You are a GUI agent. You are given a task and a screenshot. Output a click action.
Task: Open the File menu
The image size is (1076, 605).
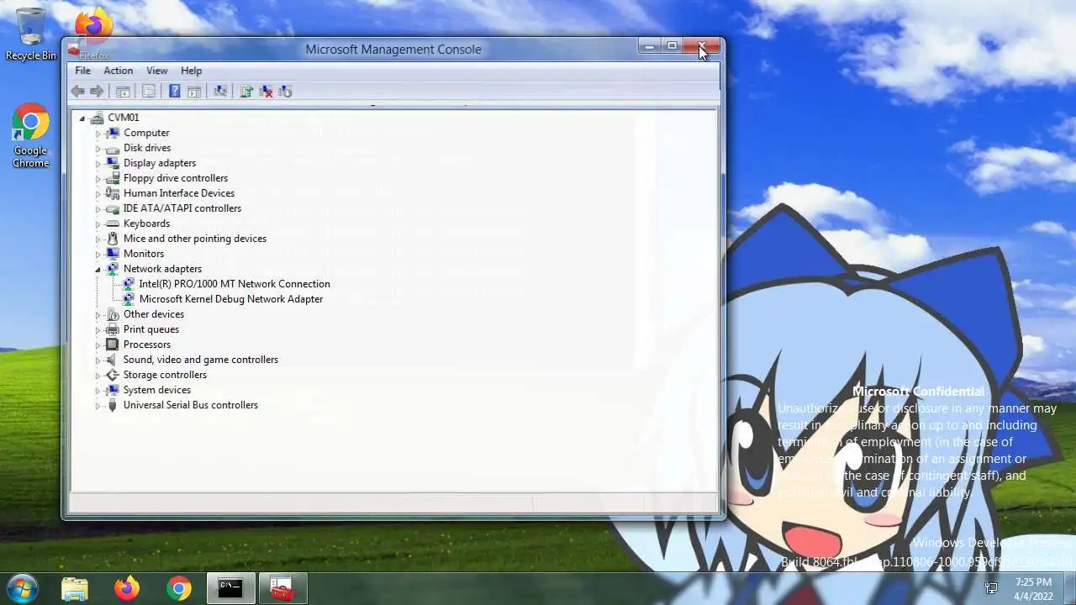(82, 71)
